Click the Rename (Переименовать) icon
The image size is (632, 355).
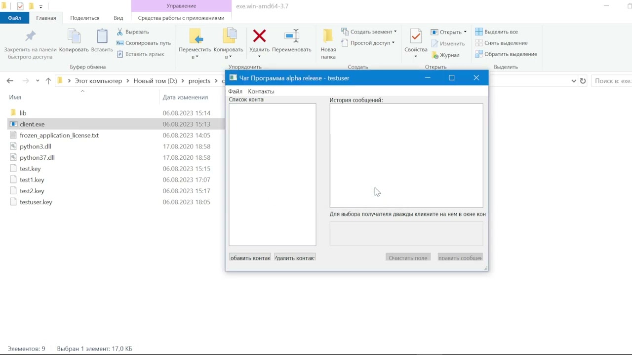[x=292, y=36]
